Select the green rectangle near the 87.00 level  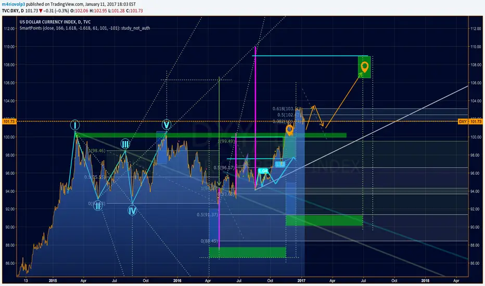[x=248, y=252]
